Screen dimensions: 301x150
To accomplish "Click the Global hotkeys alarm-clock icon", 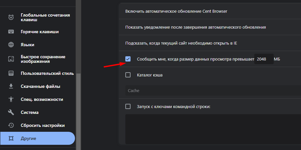I will 11,17.
